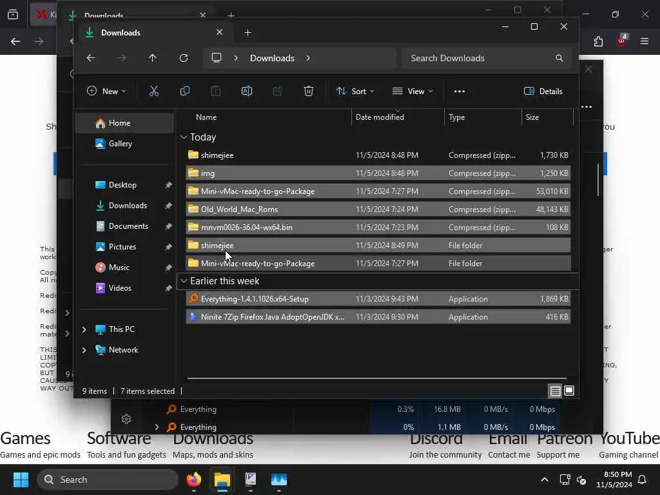Click the PC icon in address bar
The width and height of the screenshot is (660, 495).
[x=217, y=57]
